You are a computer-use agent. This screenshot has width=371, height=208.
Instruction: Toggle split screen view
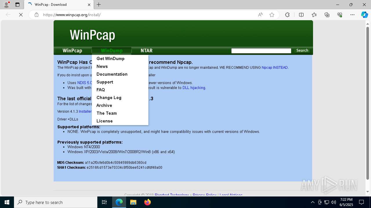(x=301, y=15)
